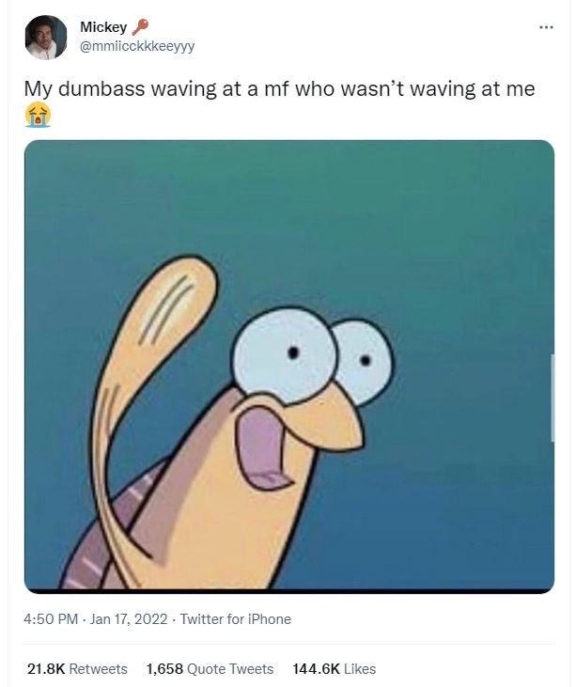View the 144.6K Likes list
576x687 pixels.
point(335,669)
